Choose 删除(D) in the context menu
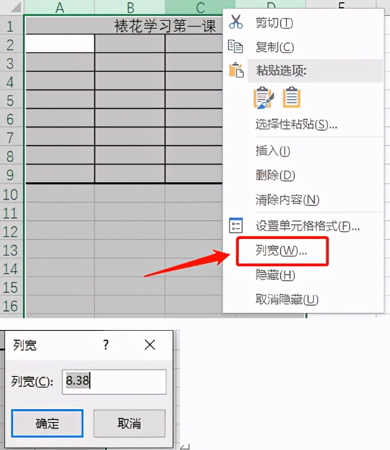The image size is (390, 450). pos(275,175)
